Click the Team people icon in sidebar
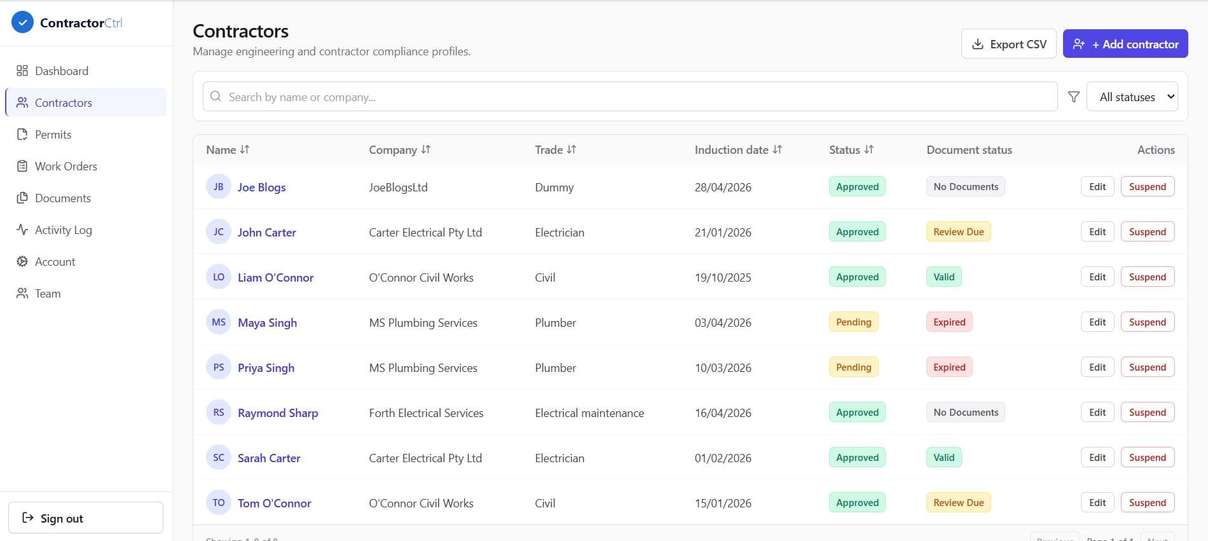1208x541 pixels. tap(22, 293)
